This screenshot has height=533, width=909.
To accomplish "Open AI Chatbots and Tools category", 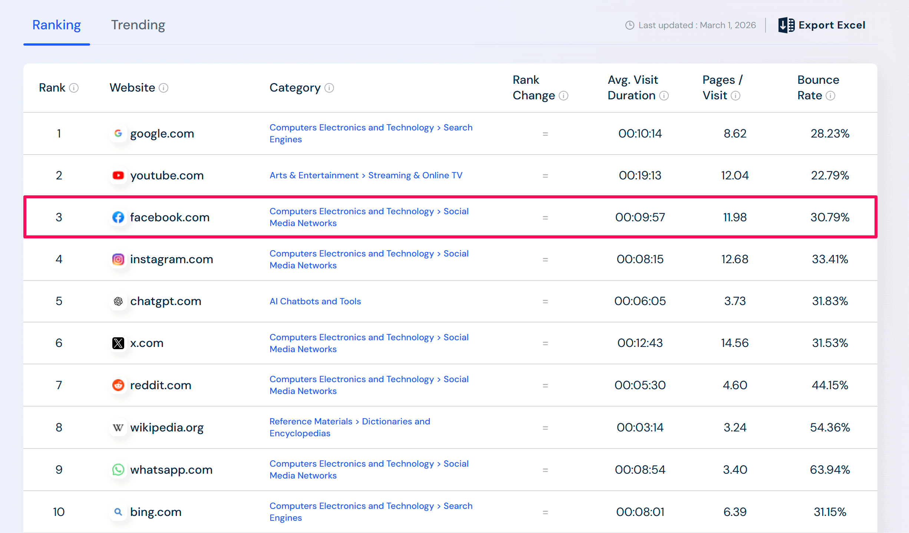I will [x=315, y=301].
